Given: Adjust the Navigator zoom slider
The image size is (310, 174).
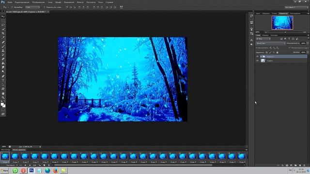Looking at the screenshot, I should point(285,32).
